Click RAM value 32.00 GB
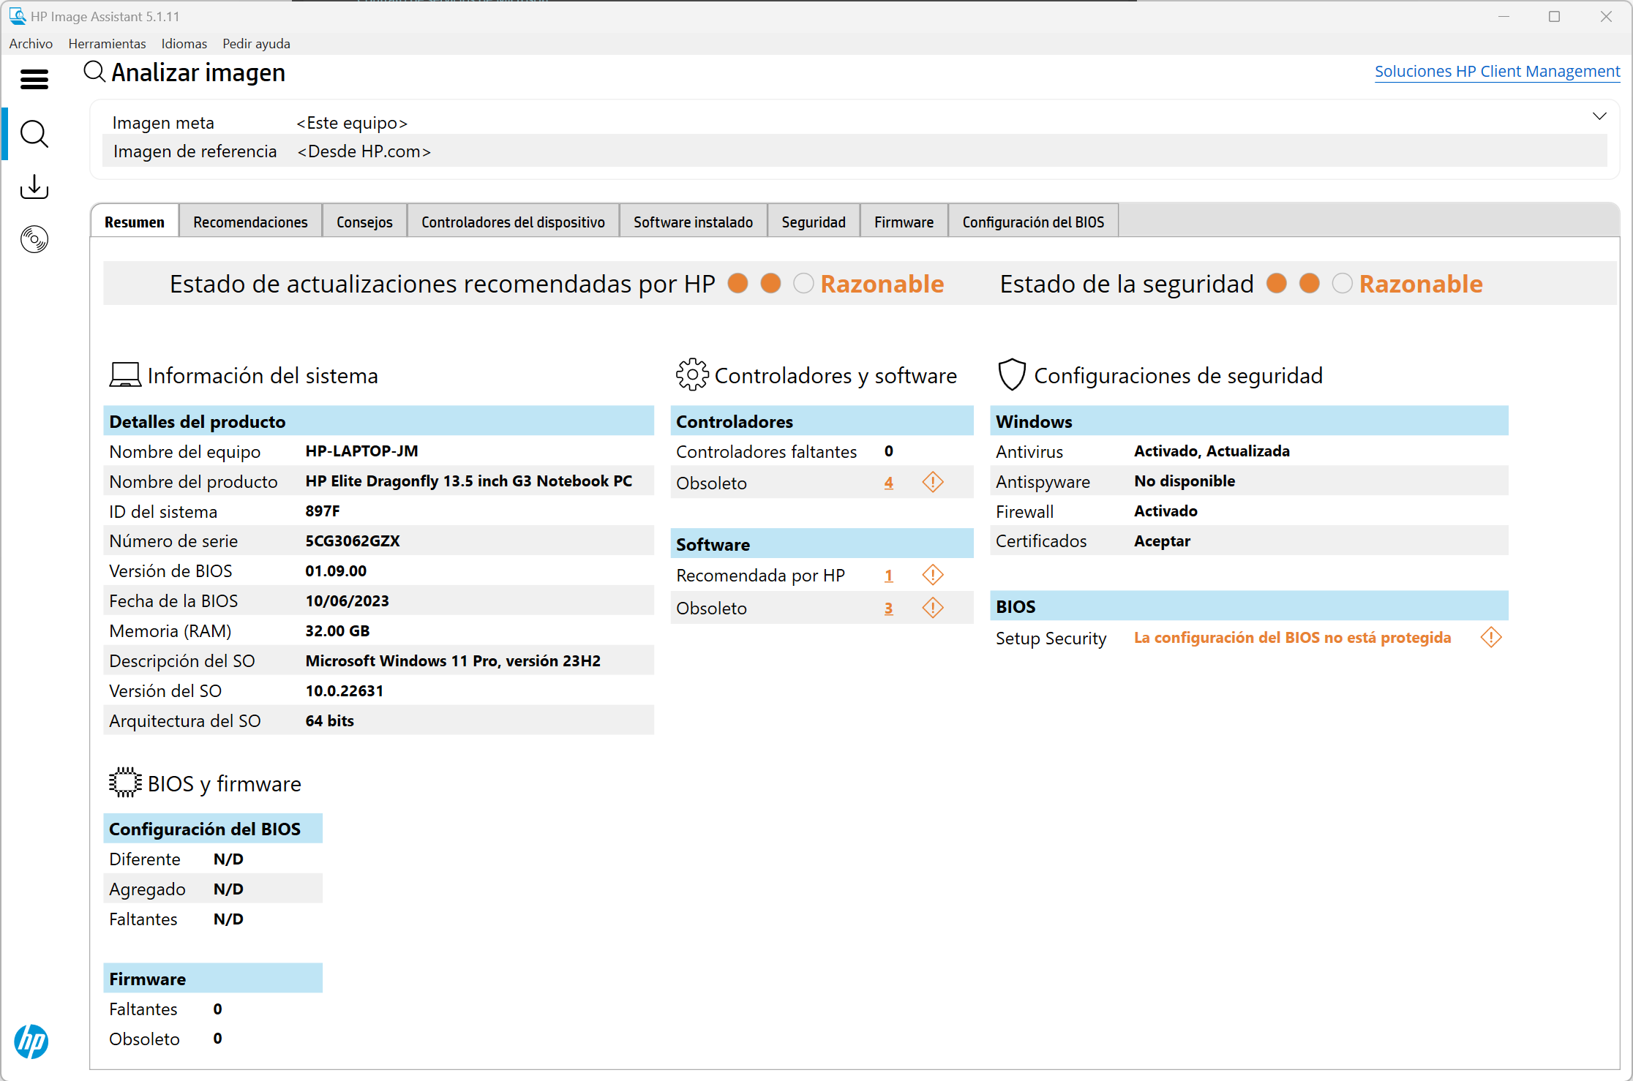This screenshot has width=1633, height=1081. coord(337,630)
